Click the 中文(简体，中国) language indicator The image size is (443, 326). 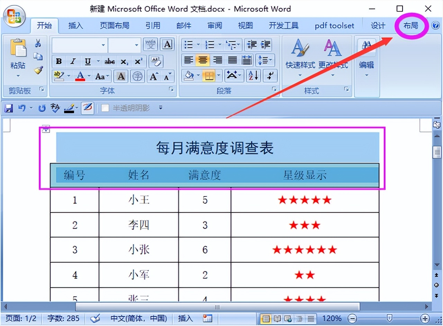[x=138, y=318]
